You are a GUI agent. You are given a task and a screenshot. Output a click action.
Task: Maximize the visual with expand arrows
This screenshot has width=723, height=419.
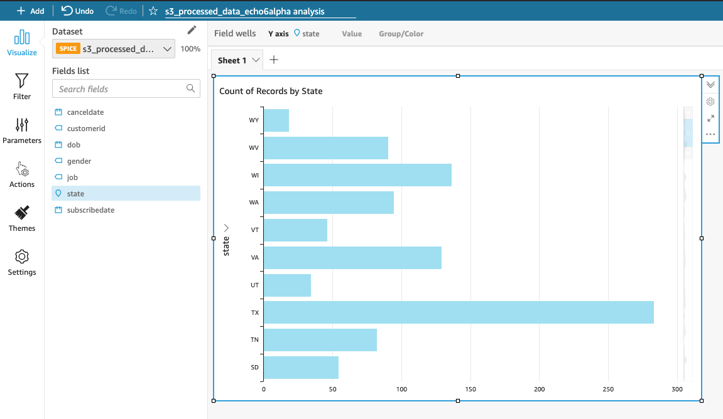click(x=710, y=119)
